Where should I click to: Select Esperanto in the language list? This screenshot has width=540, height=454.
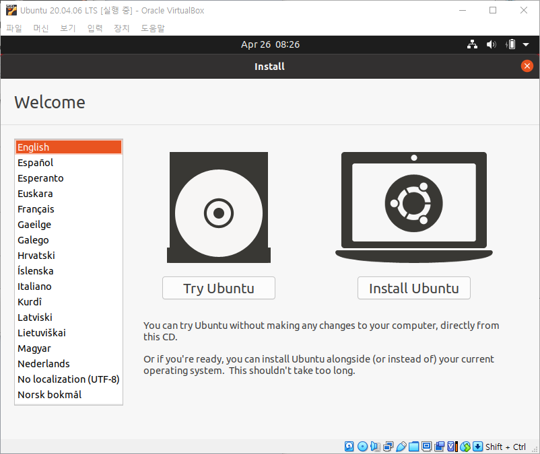click(x=69, y=178)
